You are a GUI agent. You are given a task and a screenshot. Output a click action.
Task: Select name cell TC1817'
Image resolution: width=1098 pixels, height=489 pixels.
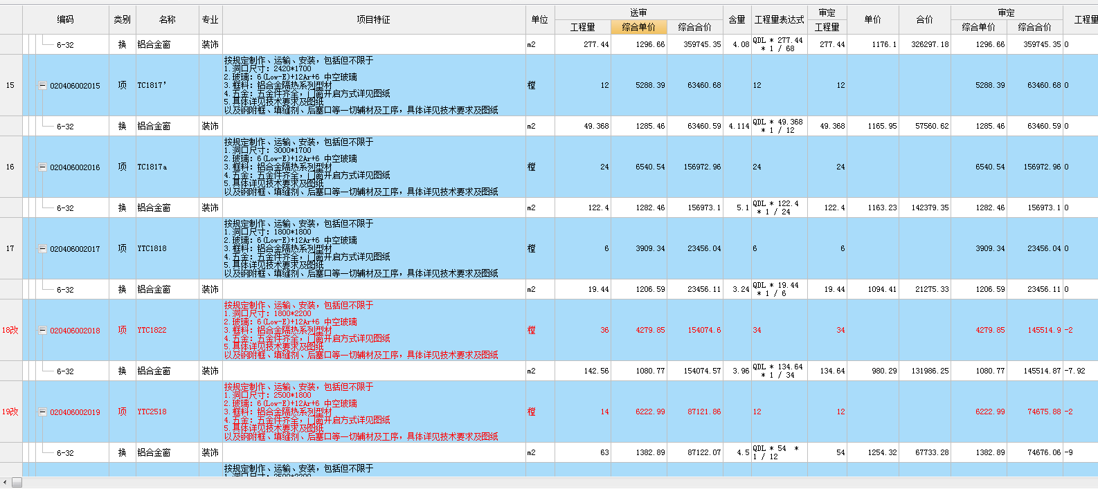(168, 86)
